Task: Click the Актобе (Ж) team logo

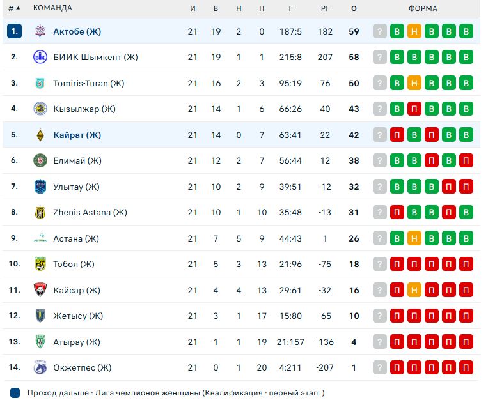Action: 40,31
